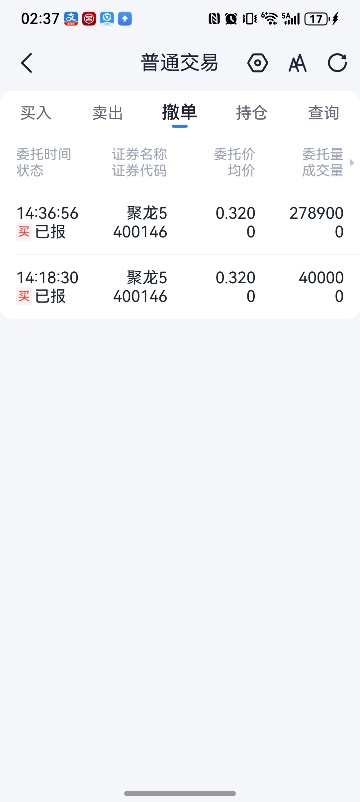Tap the blue upload notification icon
Screen dimensions: 360x802
coord(125,19)
